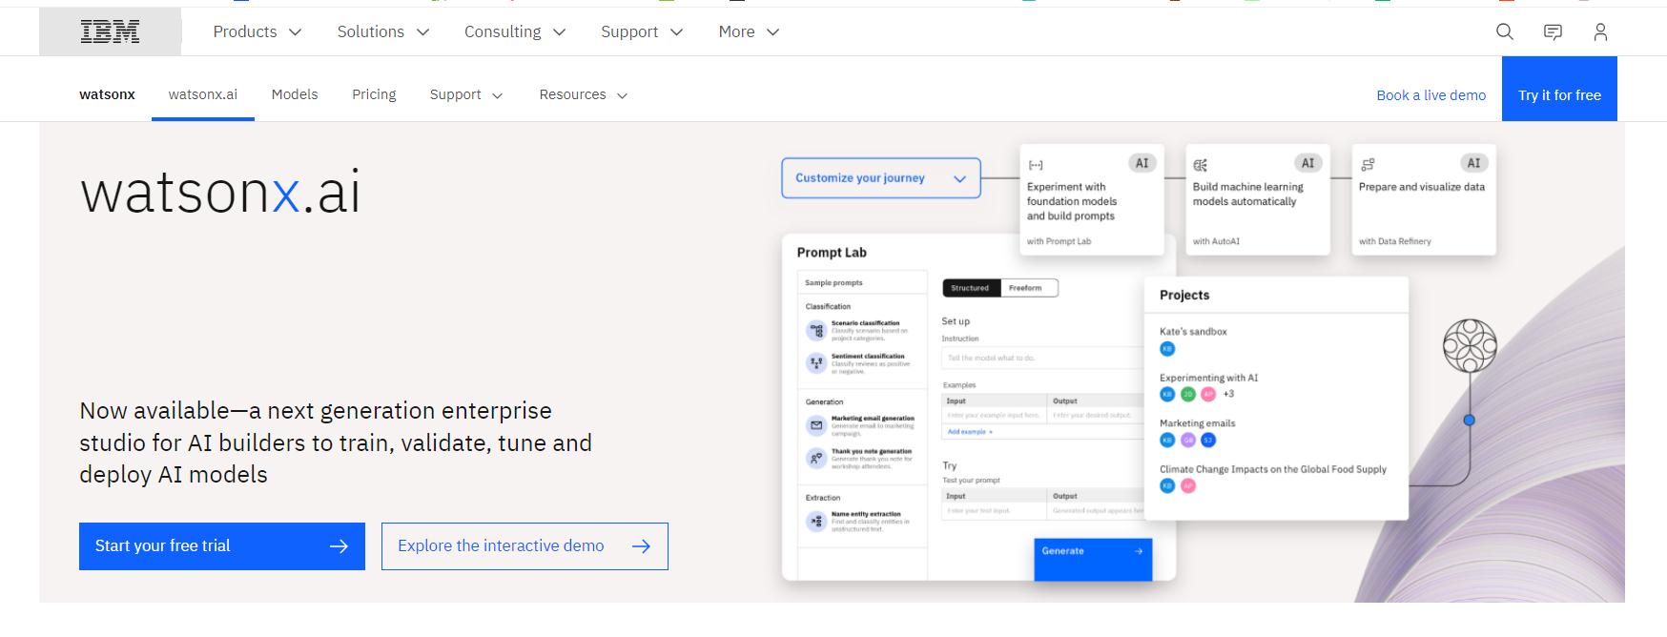
Task: Open the Pricing tab
Action: (374, 94)
